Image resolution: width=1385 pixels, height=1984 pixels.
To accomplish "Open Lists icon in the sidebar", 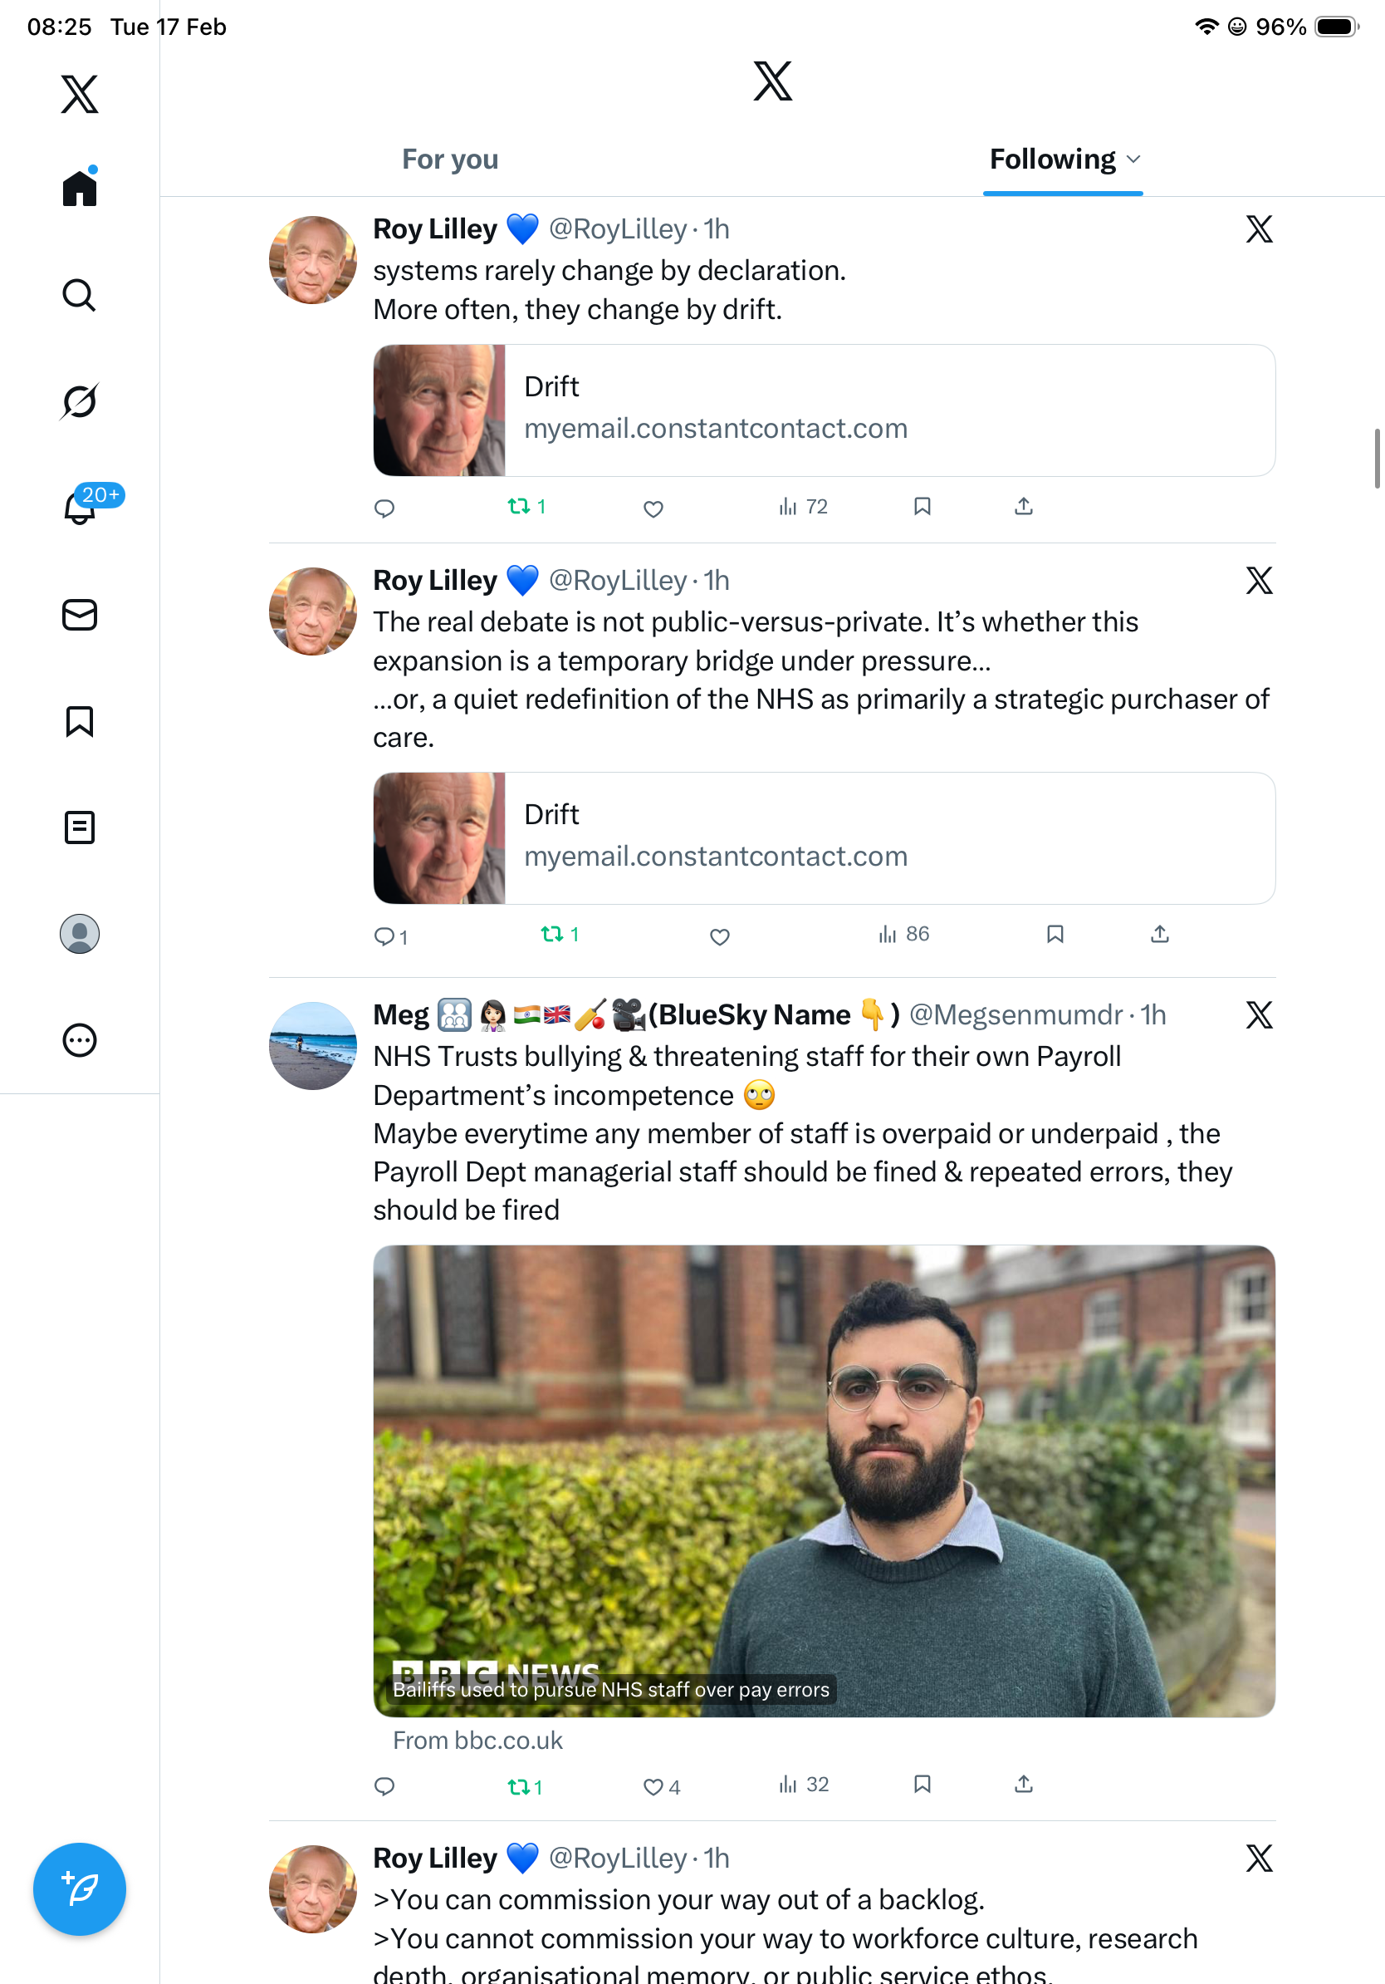I will pyautogui.click(x=80, y=827).
